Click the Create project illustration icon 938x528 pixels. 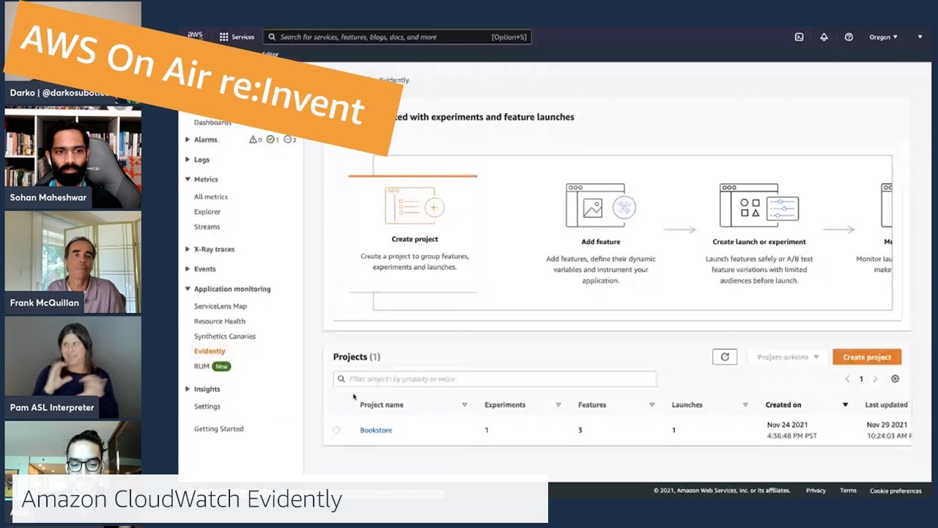coord(415,206)
